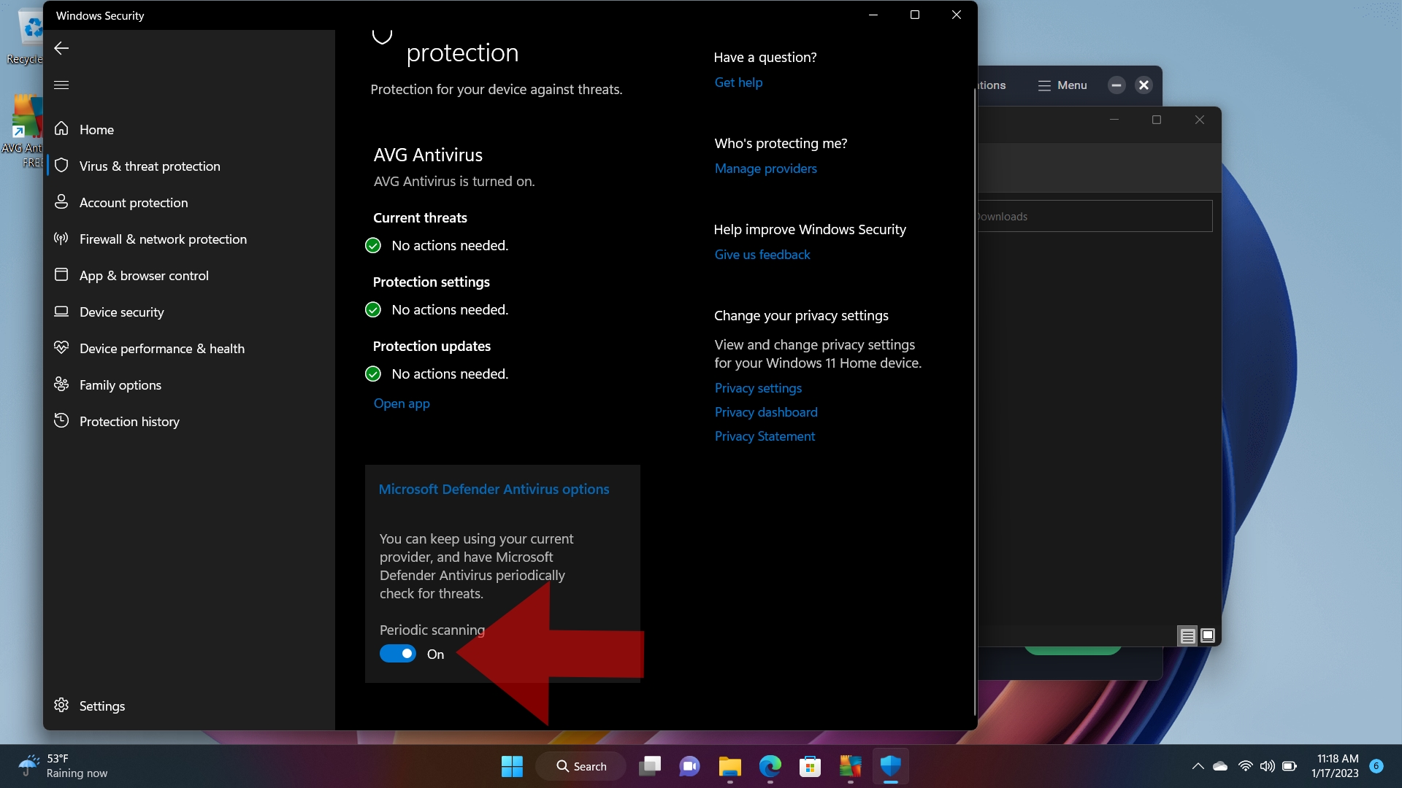The image size is (1402, 788).
Task: Expand the Windows Security sidebar menu
Action: (x=61, y=85)
